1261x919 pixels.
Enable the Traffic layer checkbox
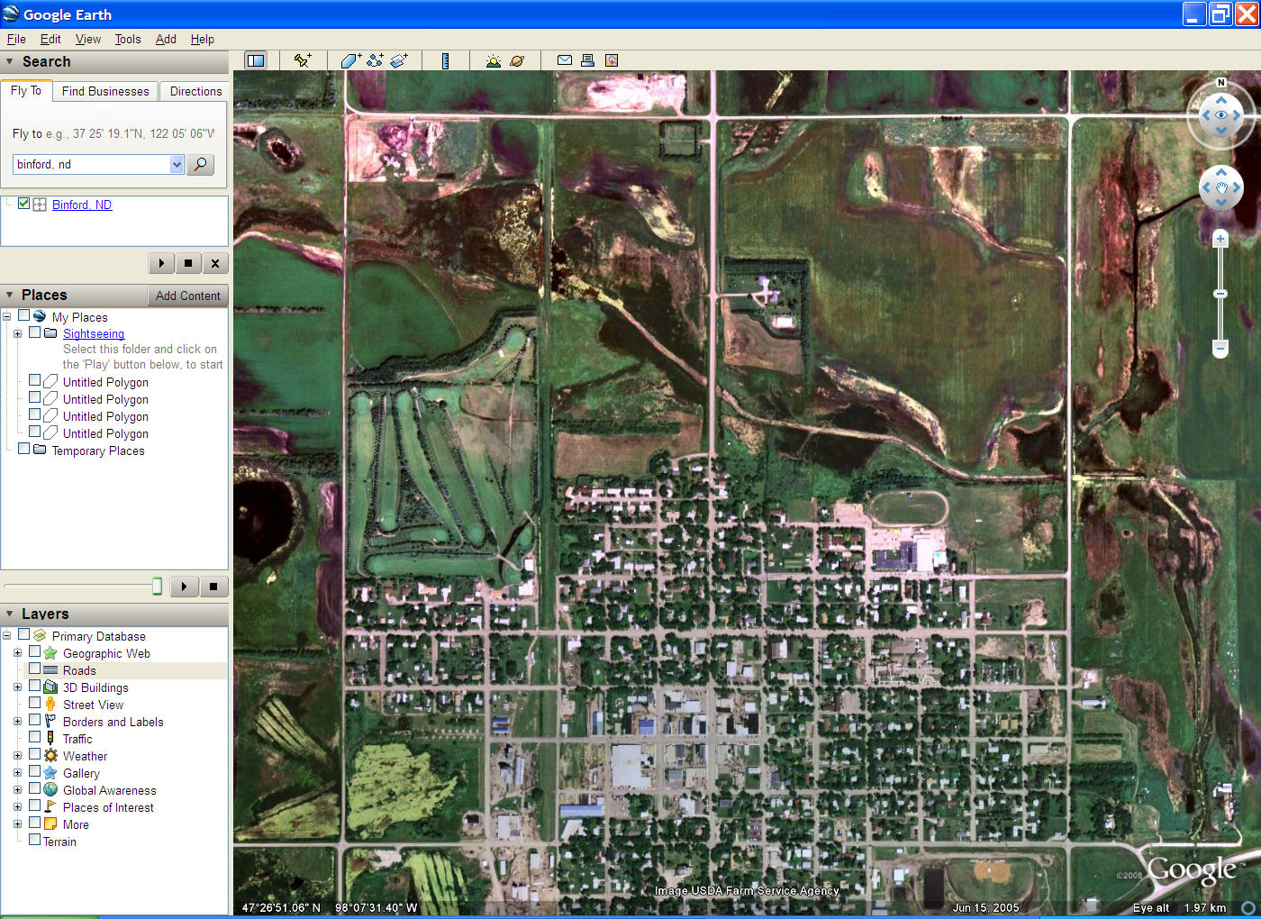click(35, 737)
